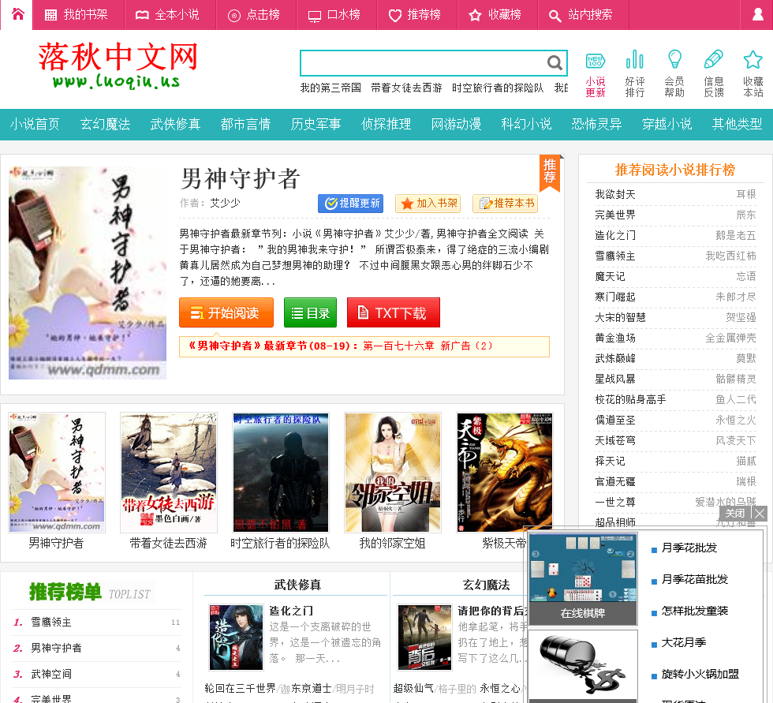Click the 关闭 label on the ad

[x=735, y=514]
